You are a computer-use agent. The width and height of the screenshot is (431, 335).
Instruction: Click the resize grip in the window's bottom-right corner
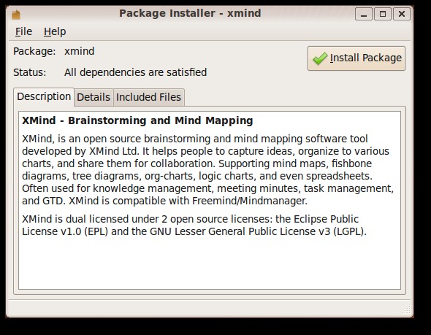[x=406, y=309]
